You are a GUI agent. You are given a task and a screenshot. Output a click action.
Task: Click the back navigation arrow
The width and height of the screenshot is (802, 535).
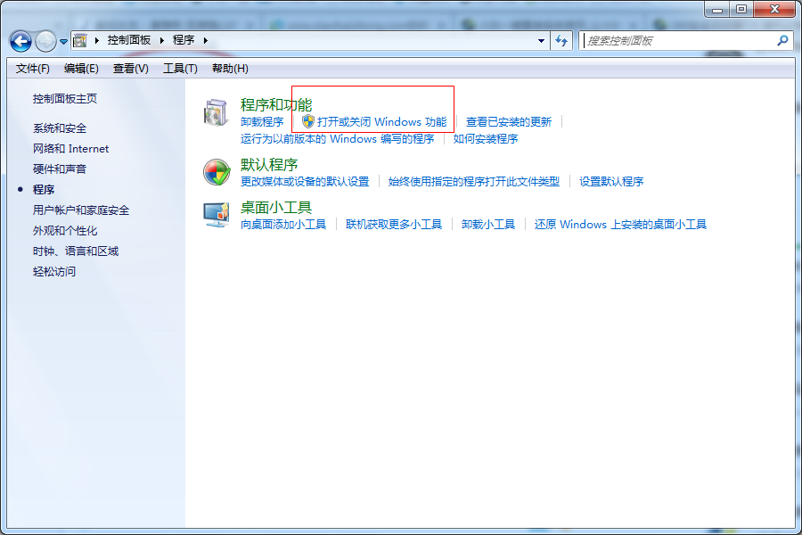click(20, 40)
